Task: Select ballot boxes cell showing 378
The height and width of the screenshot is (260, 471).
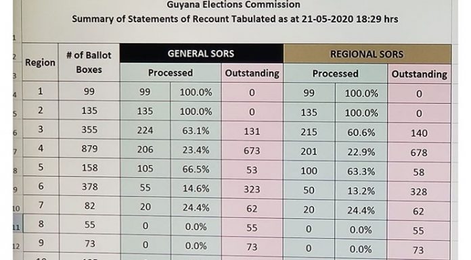Action: pos(89,186)
